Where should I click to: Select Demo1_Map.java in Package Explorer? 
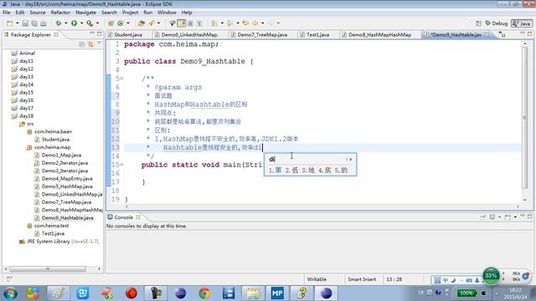(61, 155)
